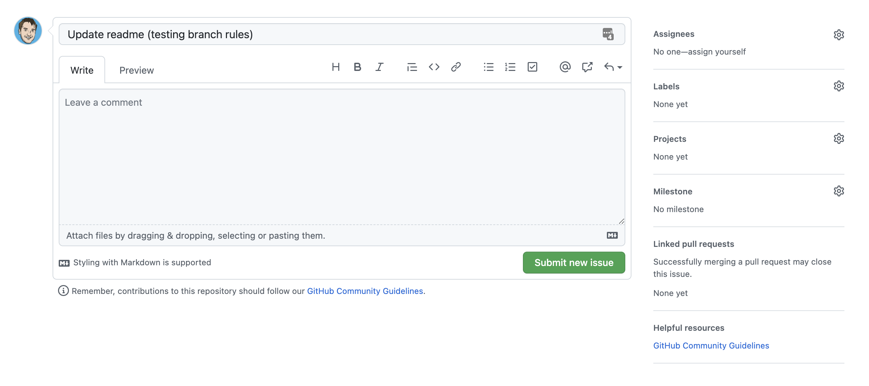Reference an issue or pull request
The height and width of the screenshot is (386, 869).
point(587,67)
